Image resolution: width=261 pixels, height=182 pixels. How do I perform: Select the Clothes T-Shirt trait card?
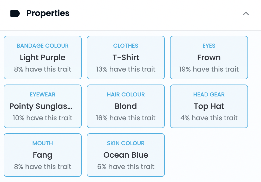[126, 58]
